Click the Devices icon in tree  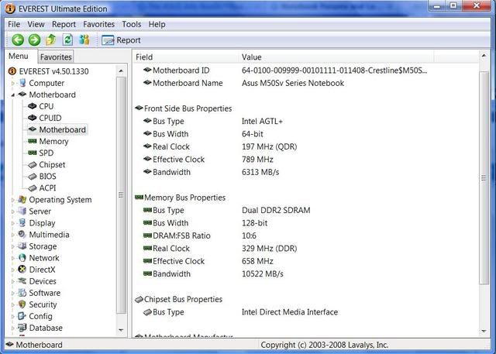pyautogui.click(x=22, y=281)
